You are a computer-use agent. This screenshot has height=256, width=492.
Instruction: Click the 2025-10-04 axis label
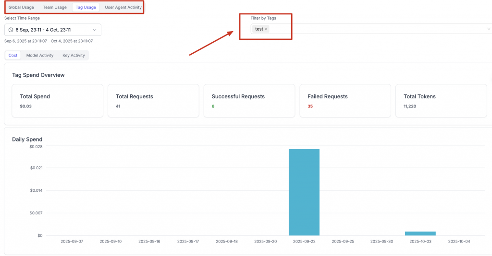pyautogui.click(x=459, y=241)
